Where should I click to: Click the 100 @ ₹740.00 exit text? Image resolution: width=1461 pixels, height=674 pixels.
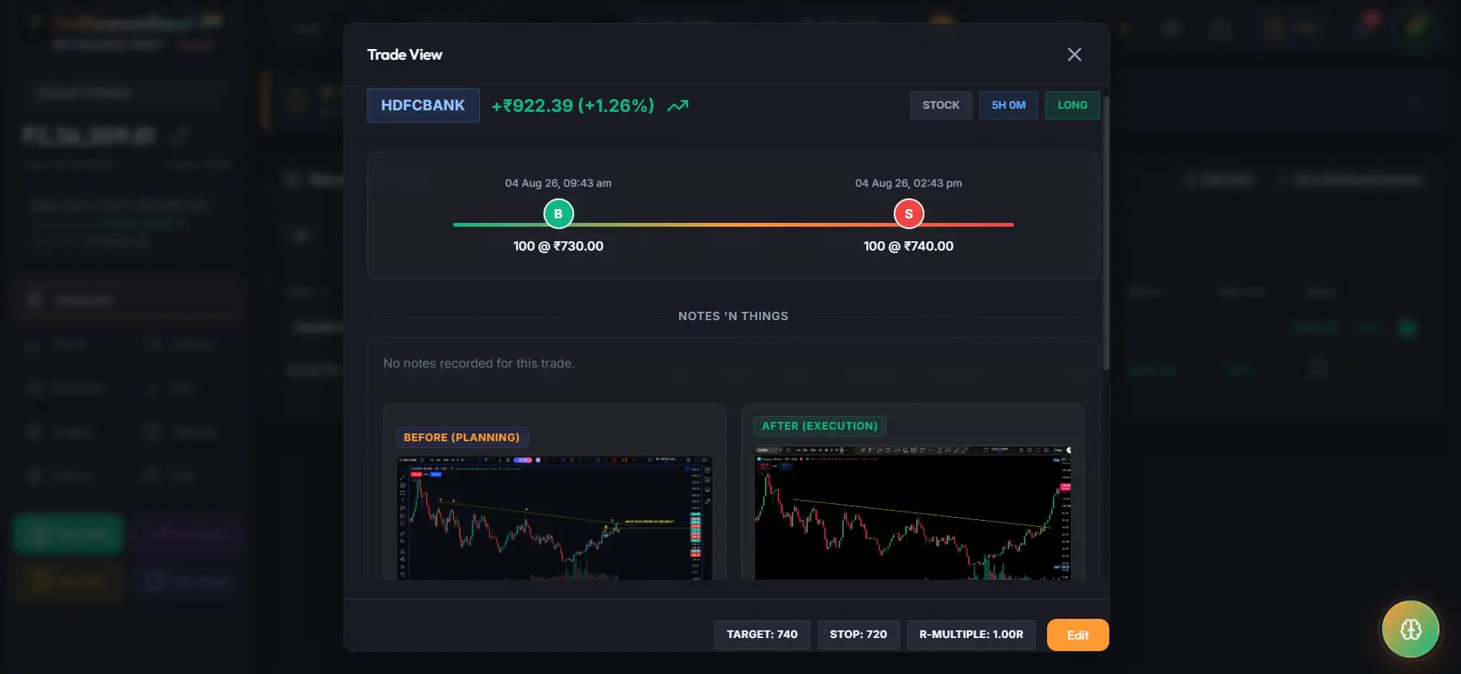908,246
